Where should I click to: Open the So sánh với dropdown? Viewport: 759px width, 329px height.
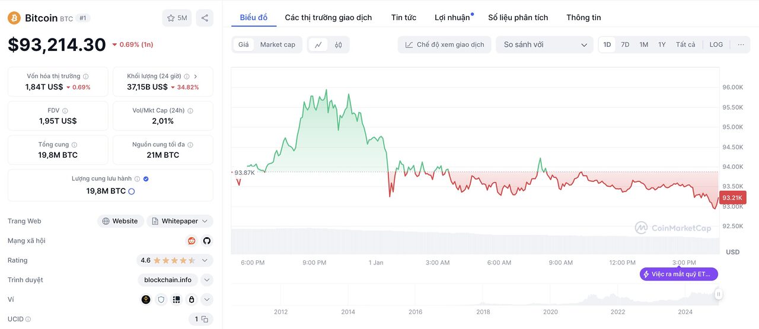545,44
